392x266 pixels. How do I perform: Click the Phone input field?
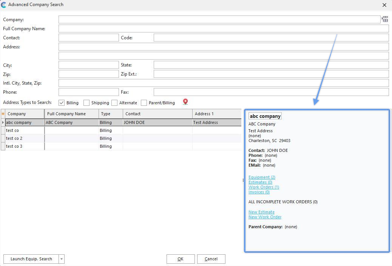click(88, 92)
